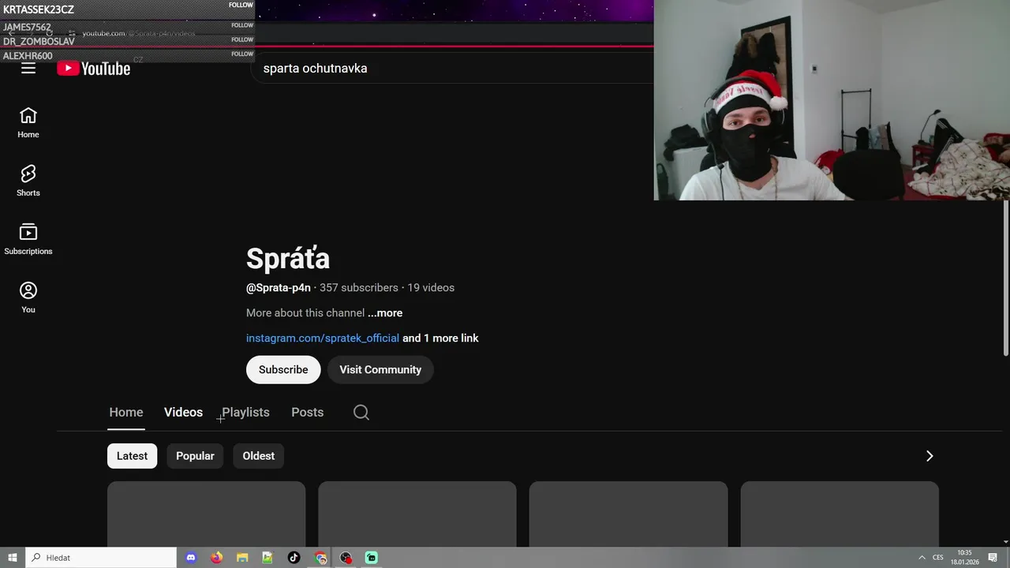Switch to the Home channel tab
This screenshot has width=1010, height=568.
126,413
